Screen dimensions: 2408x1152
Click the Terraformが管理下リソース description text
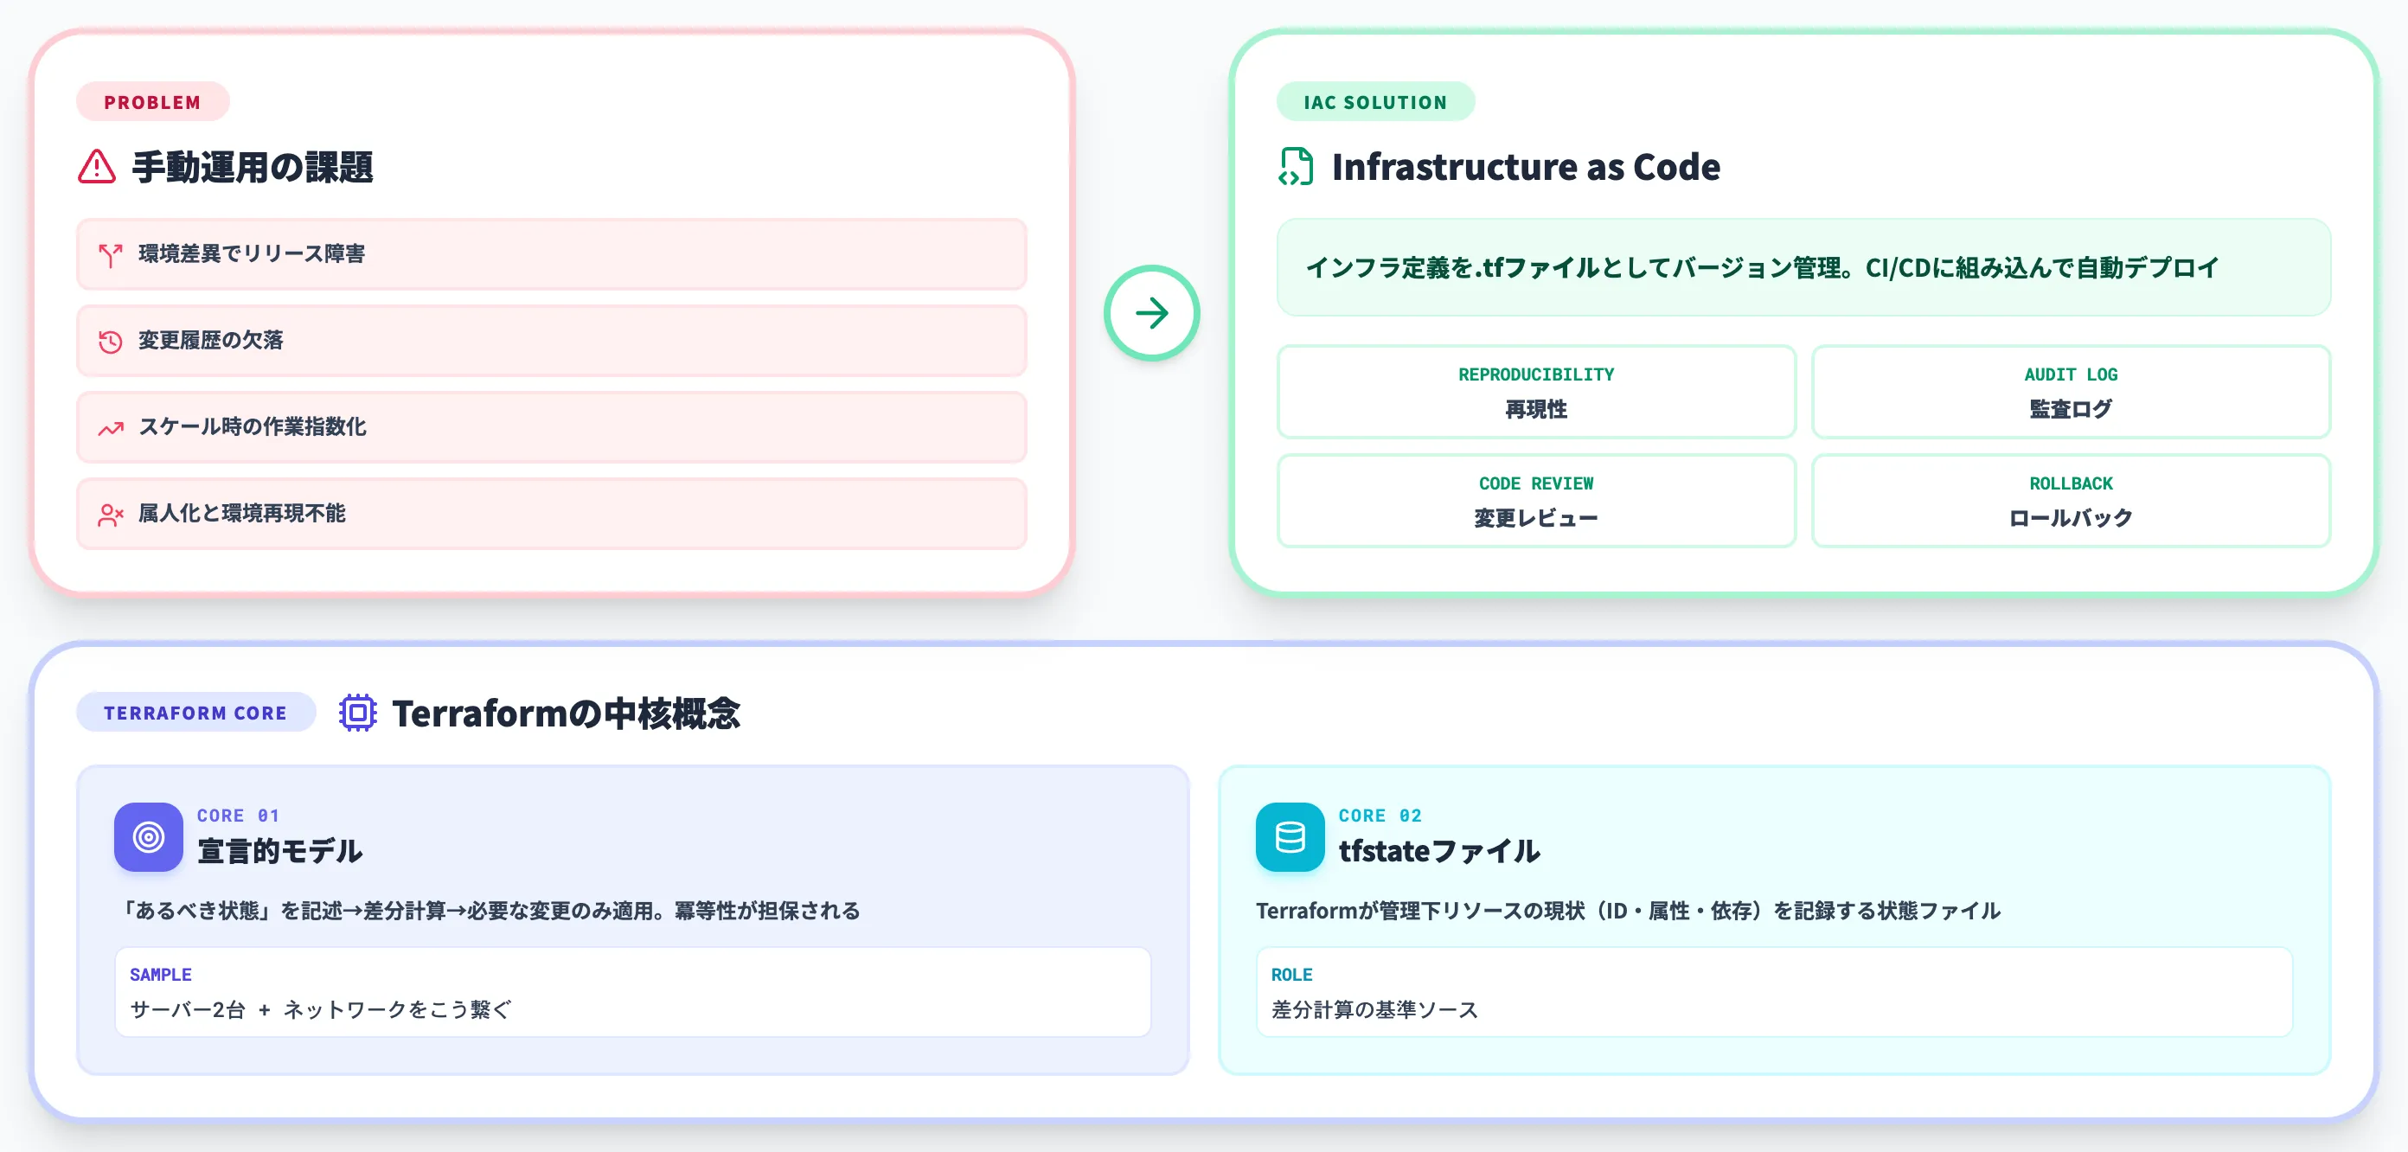click(x=1628, y=911)
